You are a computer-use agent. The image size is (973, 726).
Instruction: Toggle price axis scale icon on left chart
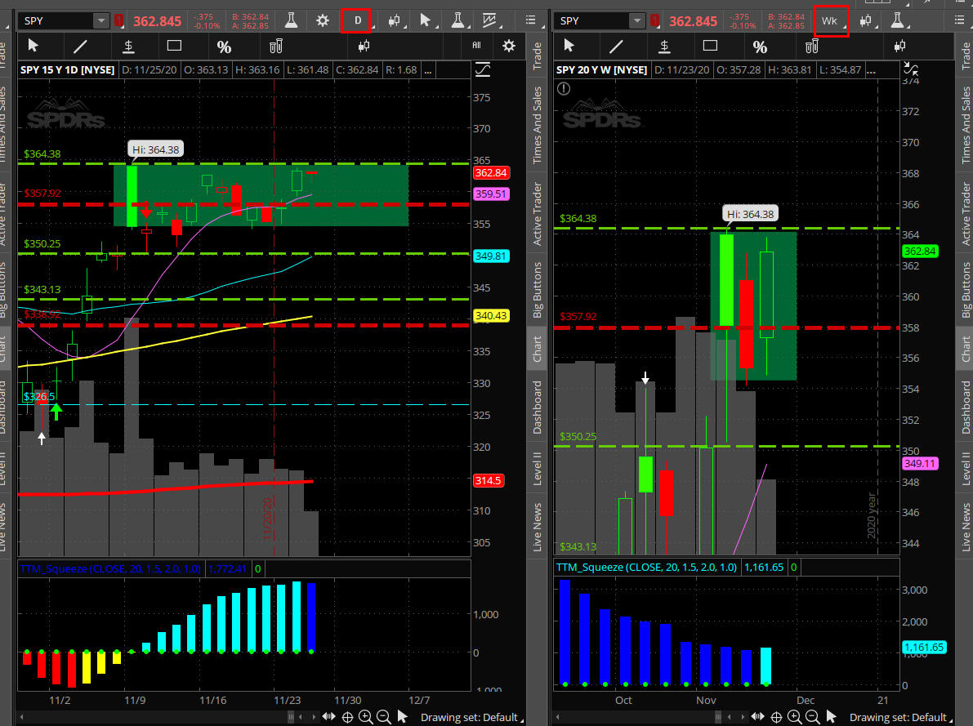482,70
